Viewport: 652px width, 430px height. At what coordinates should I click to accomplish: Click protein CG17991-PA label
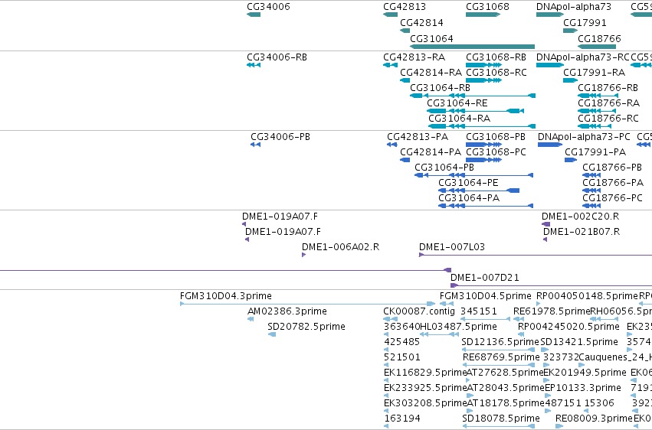595,152
